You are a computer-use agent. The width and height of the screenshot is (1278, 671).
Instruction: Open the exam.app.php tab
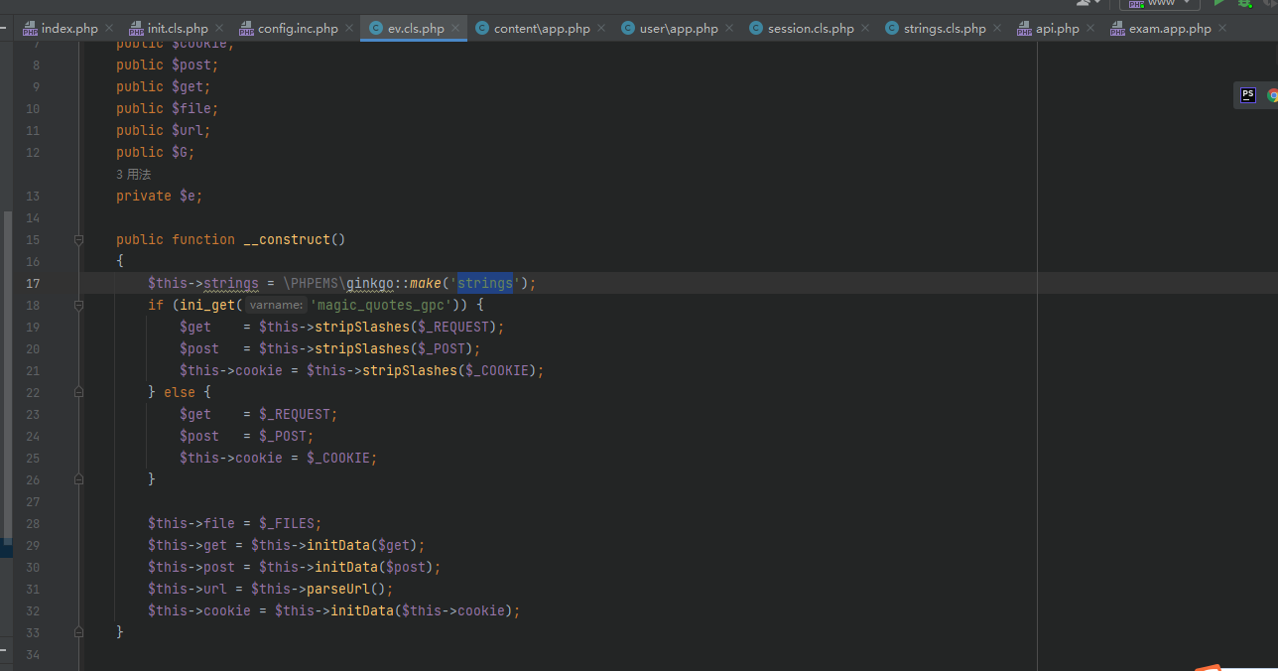click(x=1170, y=29)
